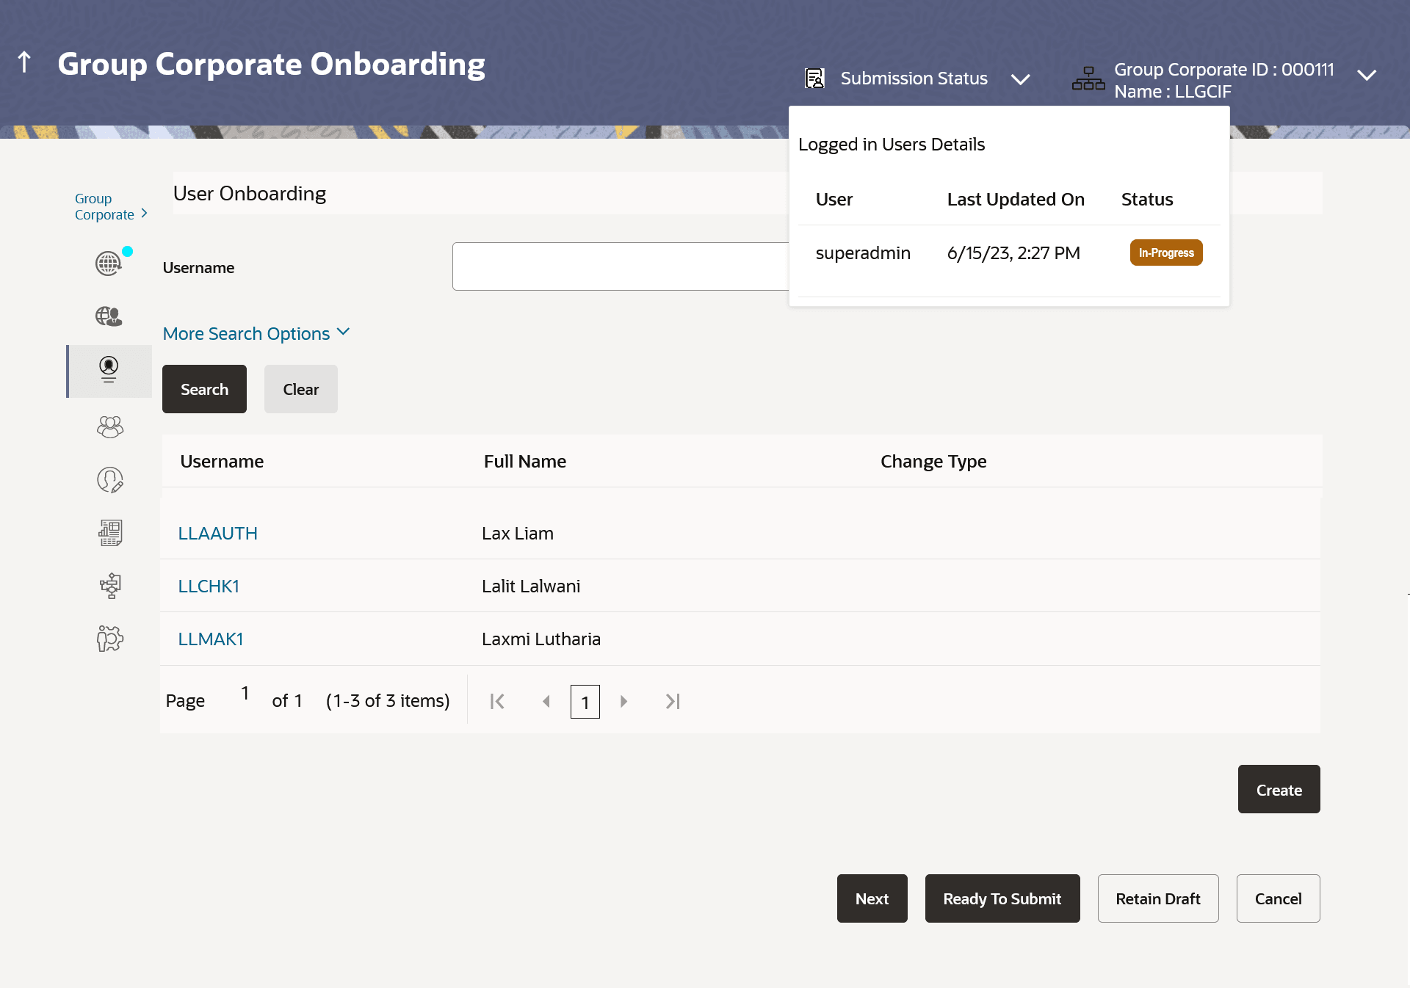
Task: Open the LLMAK1 user link
Action: tap(210, 639)
